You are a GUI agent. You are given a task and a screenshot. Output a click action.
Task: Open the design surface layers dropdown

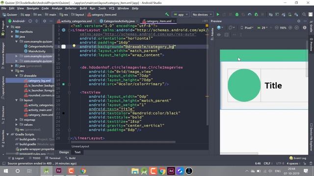220,28
